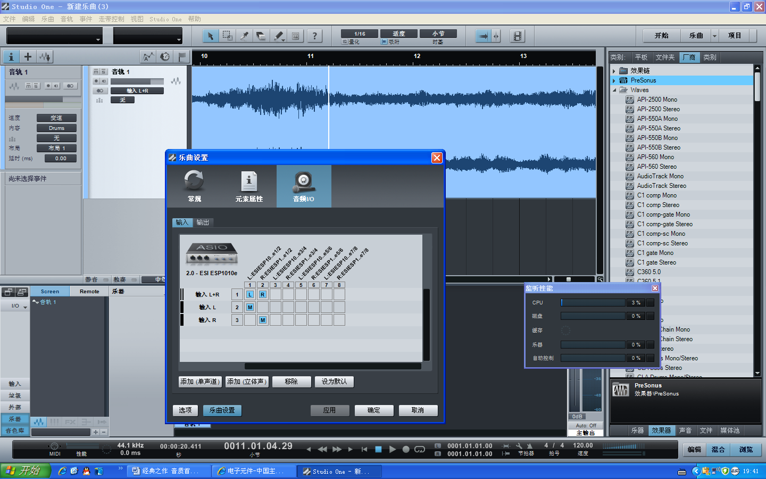Open the 走带控制 menu
The image size is (766, 479).
click(x=111, y=19)
